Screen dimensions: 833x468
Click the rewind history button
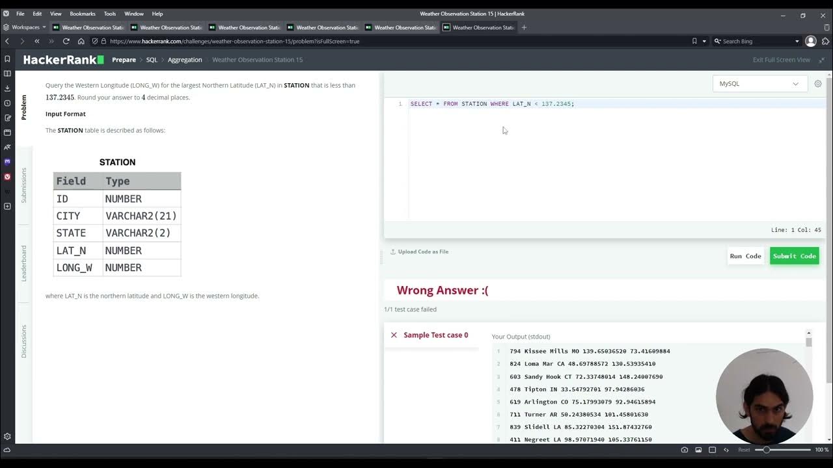37,41
